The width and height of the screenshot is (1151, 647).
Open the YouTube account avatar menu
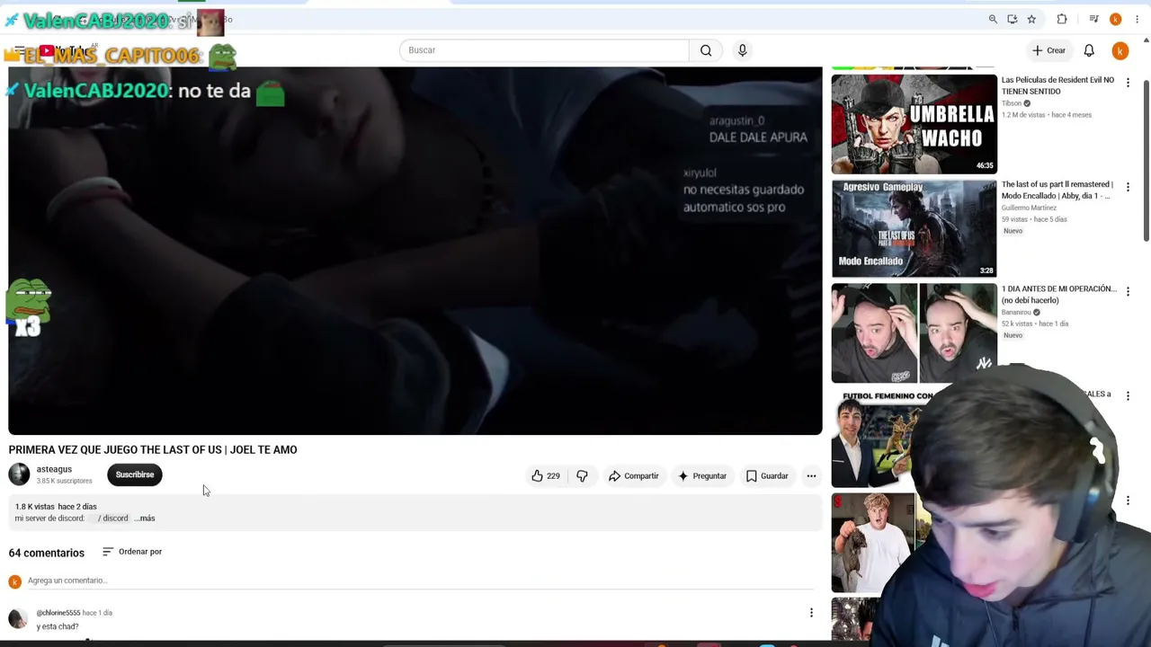1120,51
